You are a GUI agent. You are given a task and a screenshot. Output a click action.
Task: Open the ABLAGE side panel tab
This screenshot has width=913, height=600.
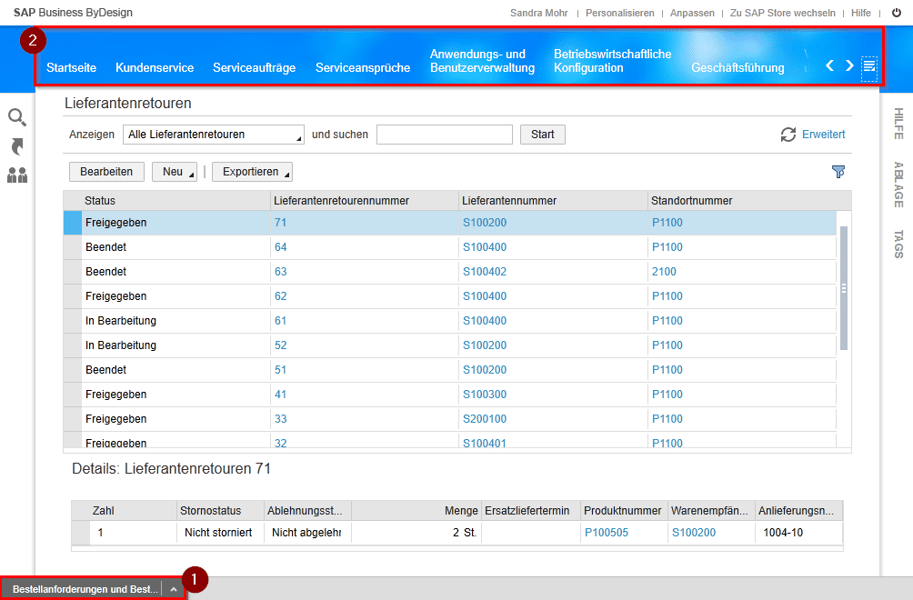click(898, 185)
